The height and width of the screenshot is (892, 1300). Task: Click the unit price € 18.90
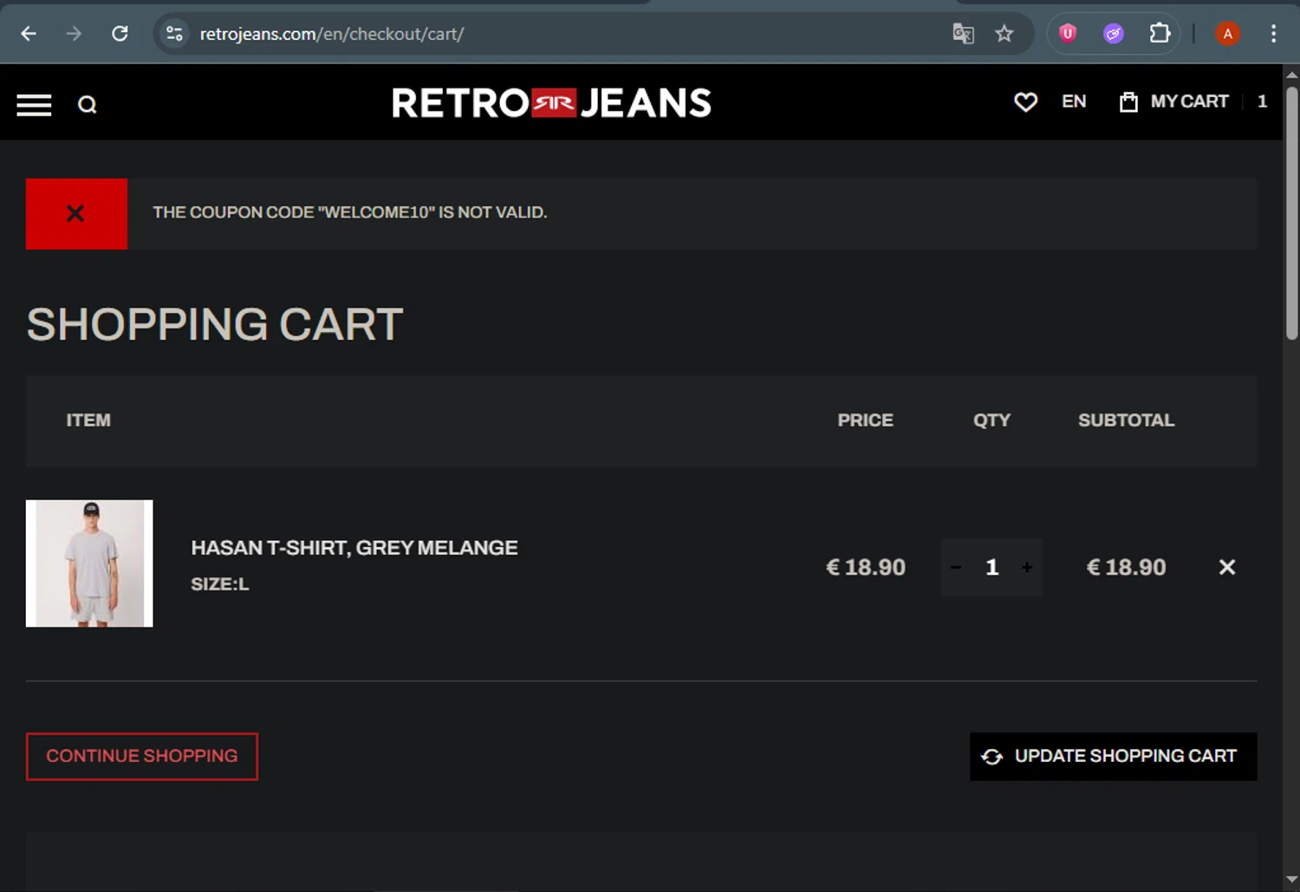click(866, 568)
